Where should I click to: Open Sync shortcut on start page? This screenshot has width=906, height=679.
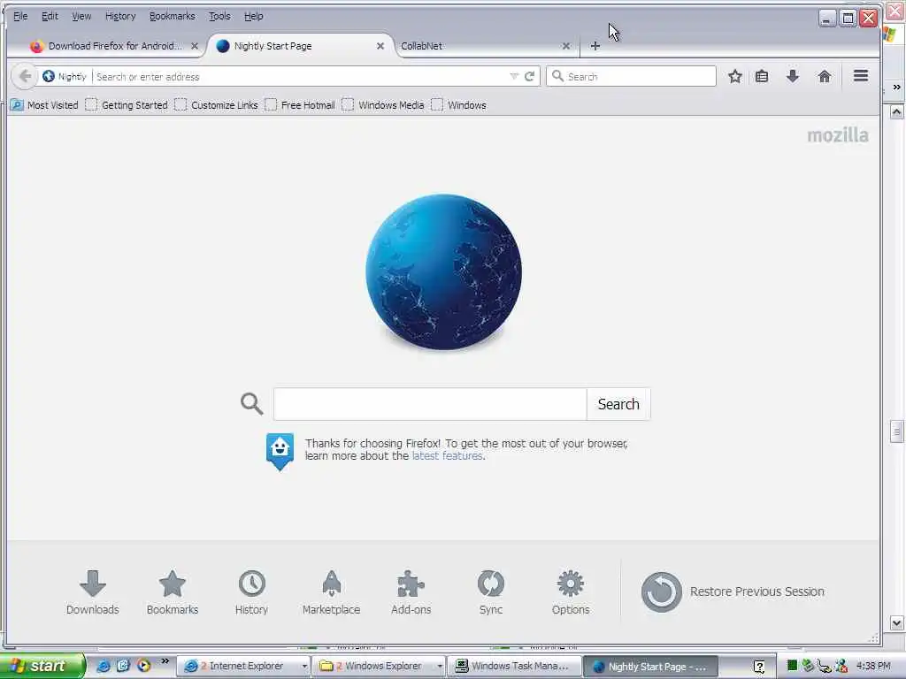(x=490, y=591)
